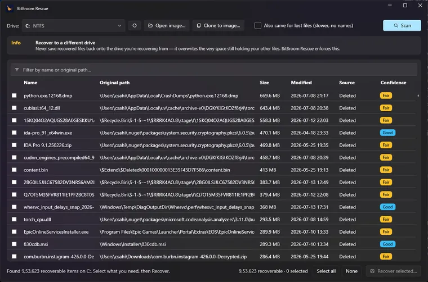
Task: Check the whesvc_input_delays_snap row checkbox
Action: [14, 207]
